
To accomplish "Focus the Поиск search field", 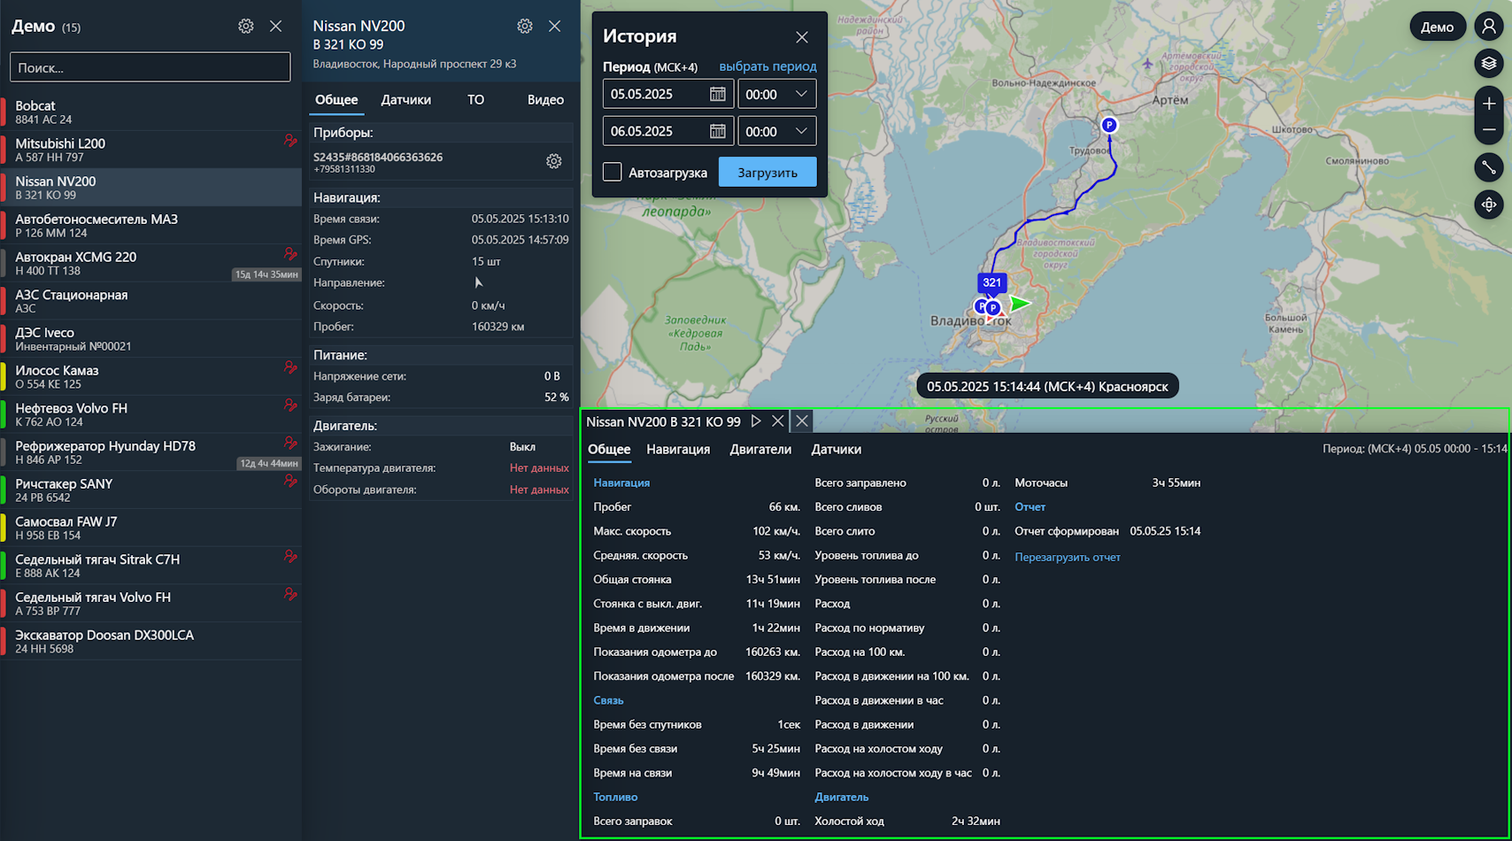I will (x=150, y=67).
